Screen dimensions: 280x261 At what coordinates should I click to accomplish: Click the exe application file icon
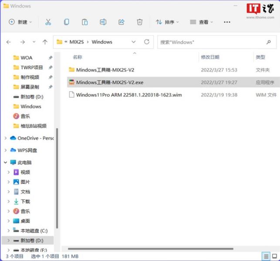pos(71,82)
